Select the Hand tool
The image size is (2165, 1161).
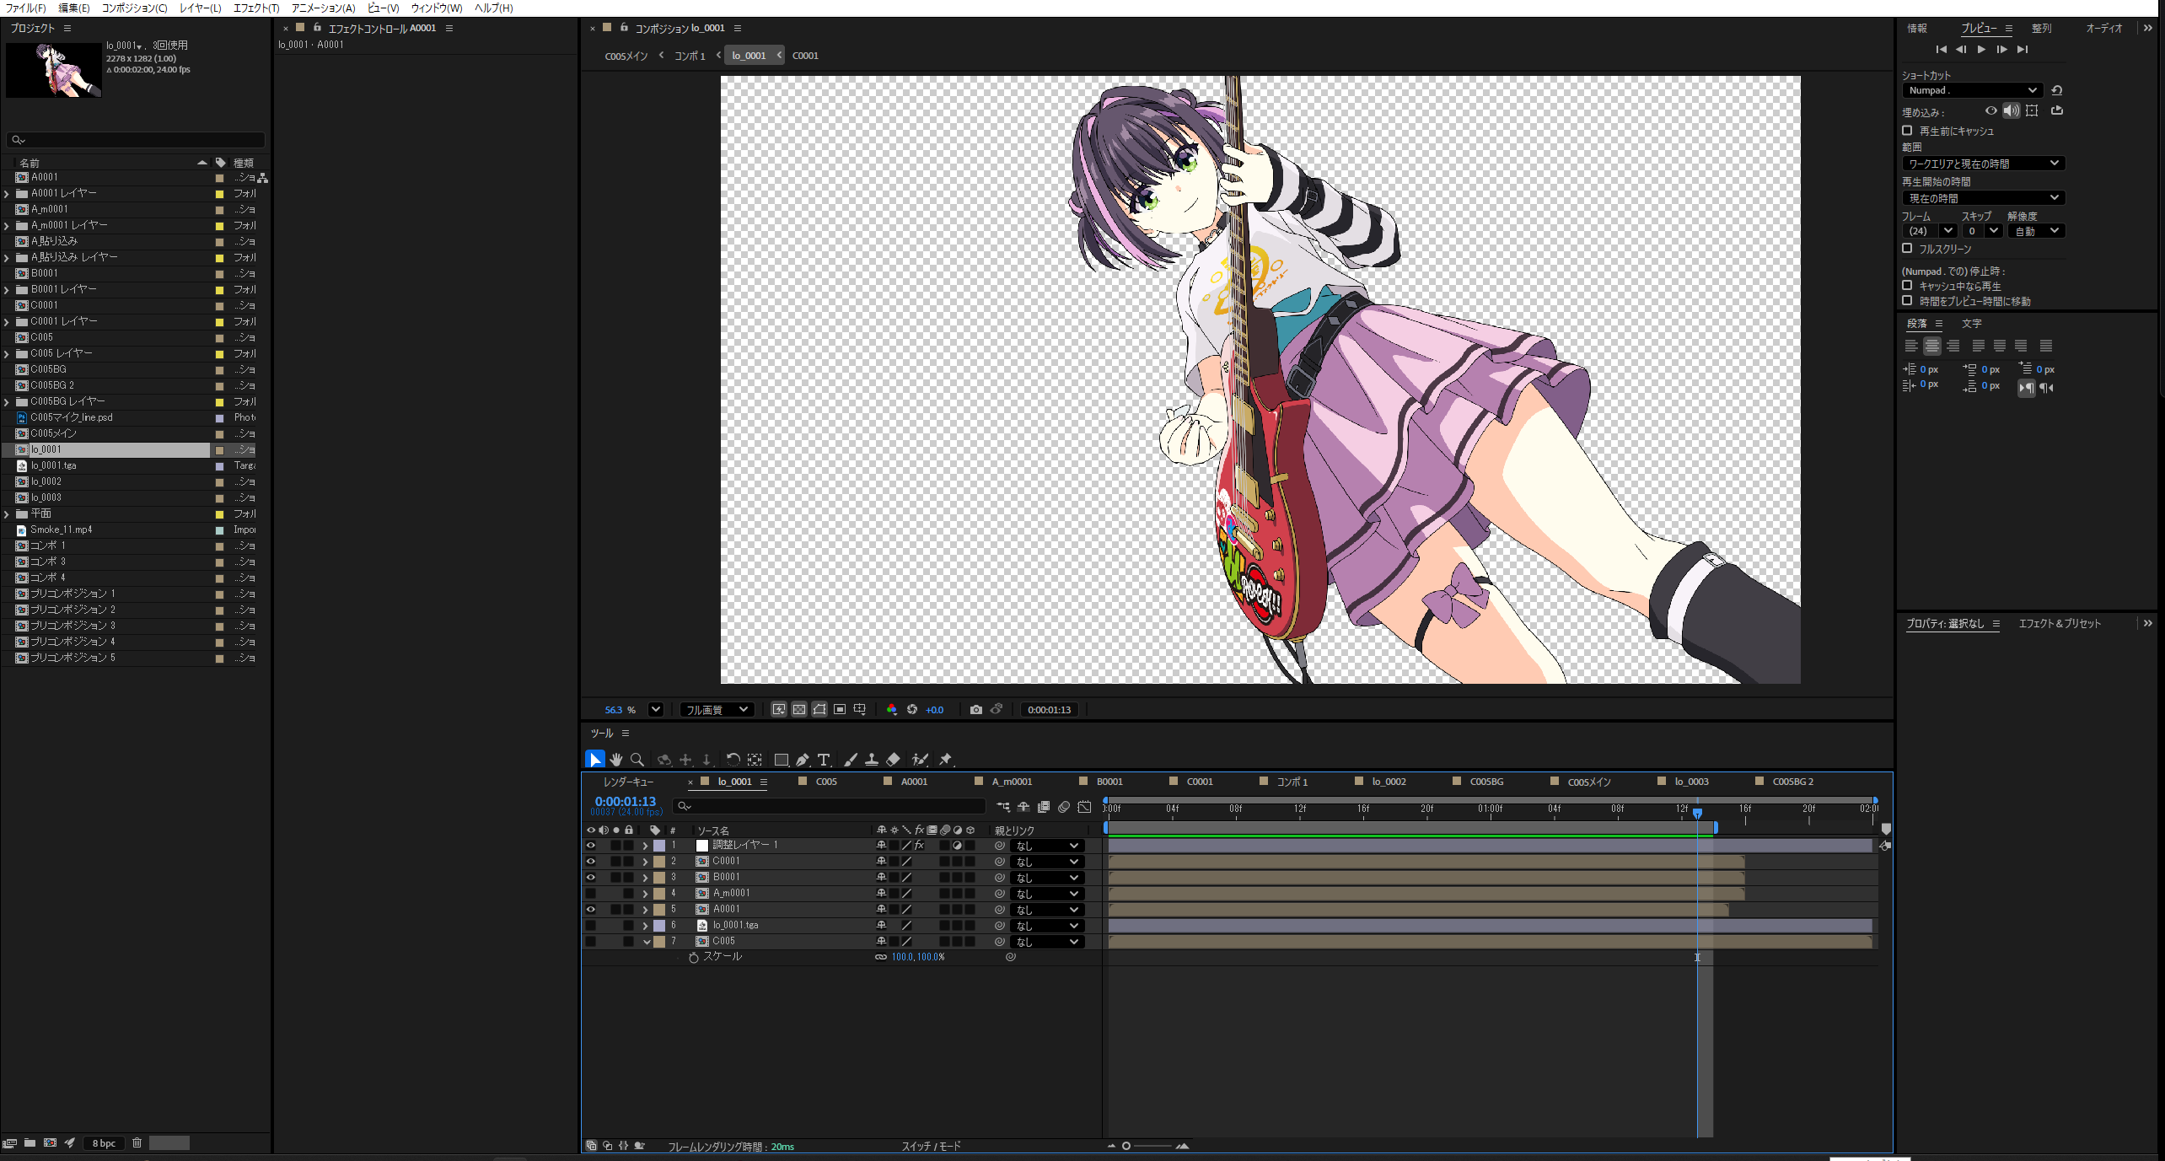pos(616,760)
